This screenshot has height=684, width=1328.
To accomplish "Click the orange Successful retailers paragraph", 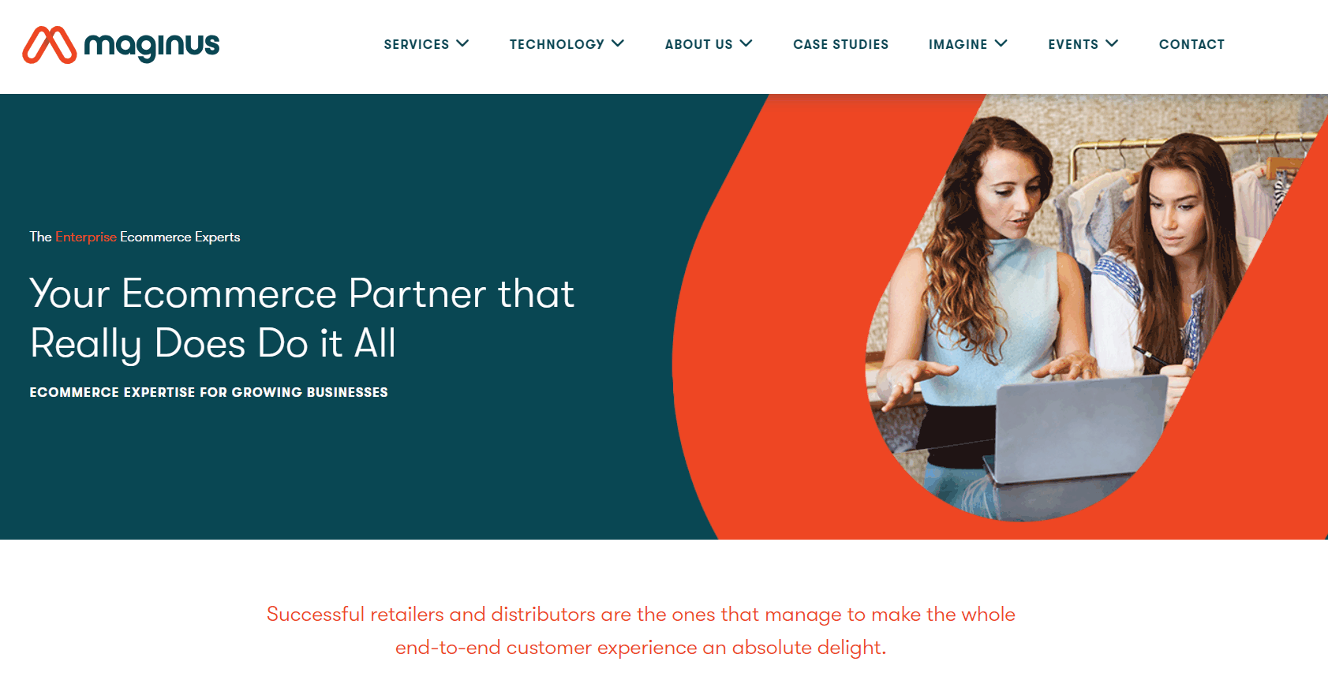I will pos(641,630).
